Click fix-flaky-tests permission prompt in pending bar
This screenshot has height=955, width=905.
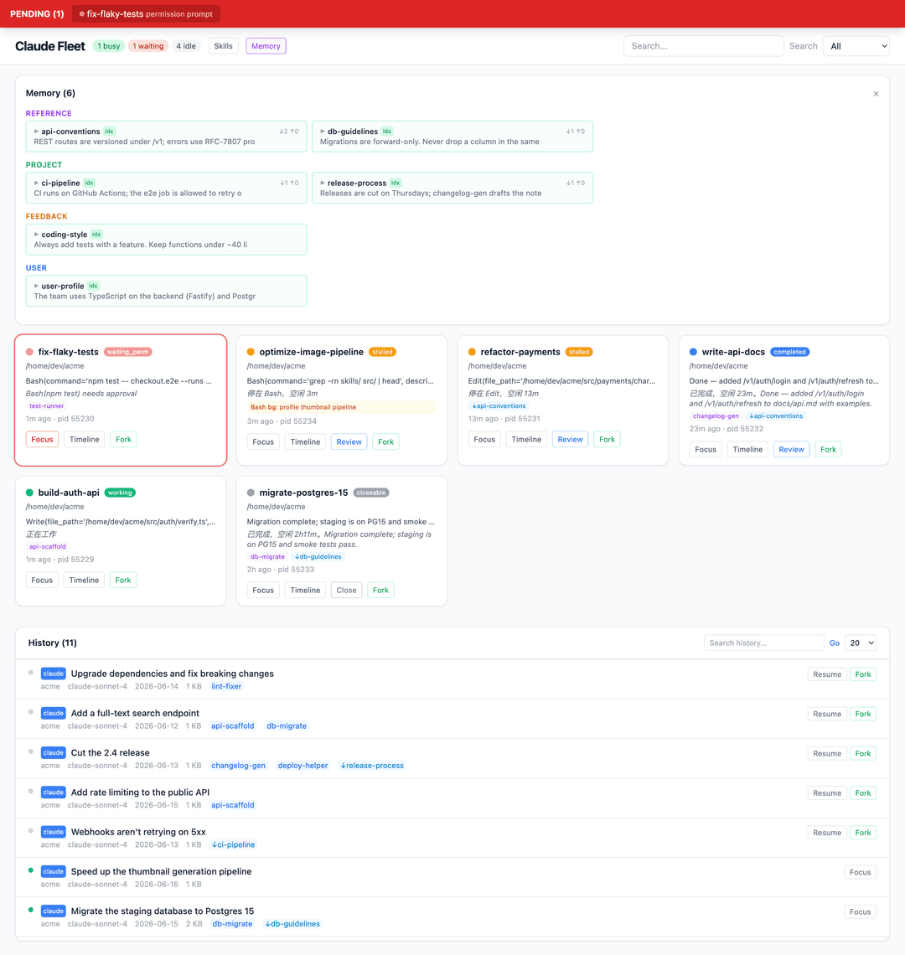[147, 14]
